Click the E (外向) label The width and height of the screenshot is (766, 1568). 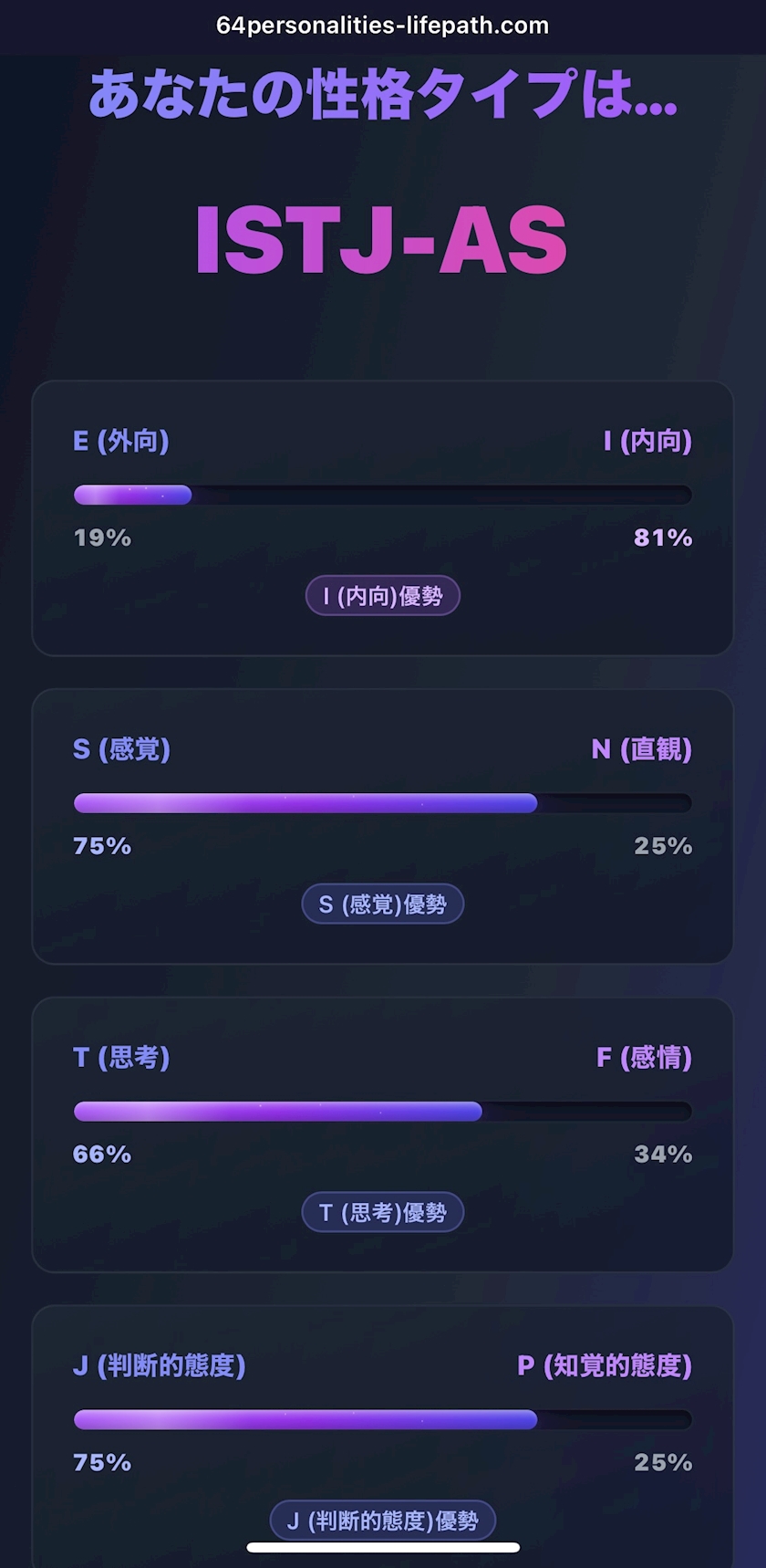tap(121, 442)
